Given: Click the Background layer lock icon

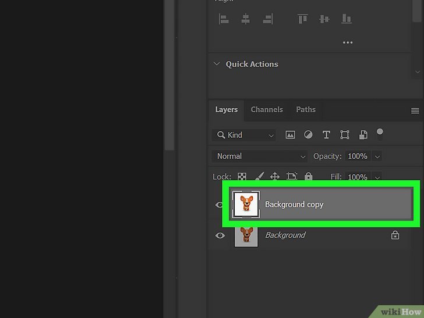Looking at the screenshot, I should (395, 235).
